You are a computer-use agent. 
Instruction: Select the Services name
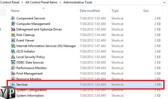pyautogui.click(x=22, y=85)
